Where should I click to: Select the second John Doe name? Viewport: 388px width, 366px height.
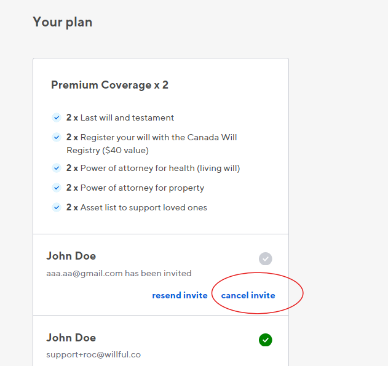(71, 338)
